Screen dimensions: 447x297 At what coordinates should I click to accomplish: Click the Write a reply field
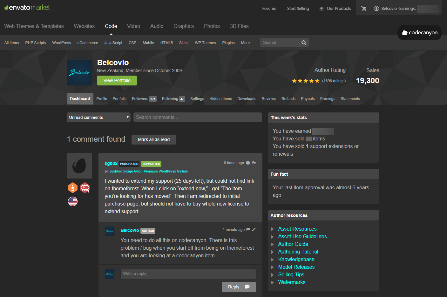point(188,274)
